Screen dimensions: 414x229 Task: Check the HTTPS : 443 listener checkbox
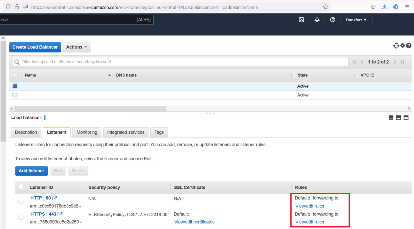21,217
